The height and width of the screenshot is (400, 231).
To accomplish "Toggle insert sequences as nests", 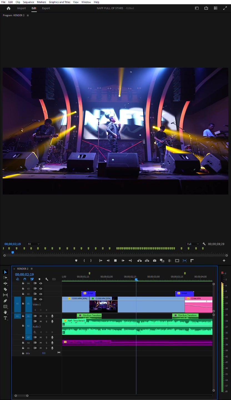I will point(17,279).
